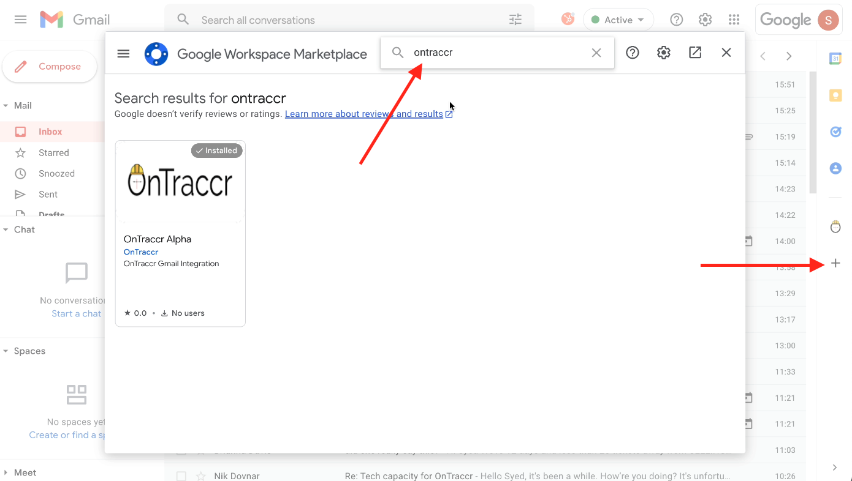This screenshot has width=852, height=481.
Task: Click the Marketplace search magnifier icon
Action: 398,53
